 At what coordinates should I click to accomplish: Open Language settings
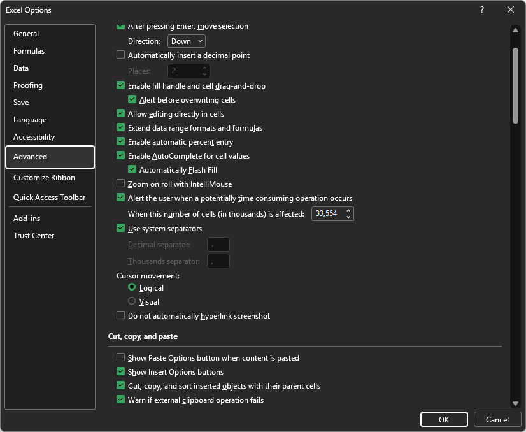50,120
